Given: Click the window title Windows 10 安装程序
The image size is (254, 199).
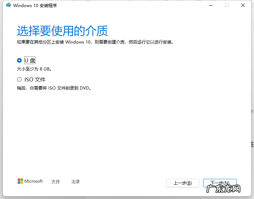Looking at the screenshot, I should (x=35, y=6).
